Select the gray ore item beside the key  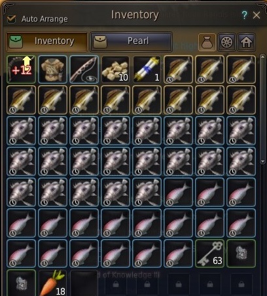pyautogui.click(x=241, y=253)
